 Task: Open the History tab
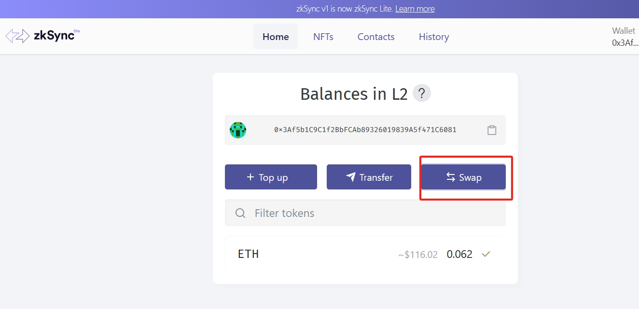coord(433,37)
